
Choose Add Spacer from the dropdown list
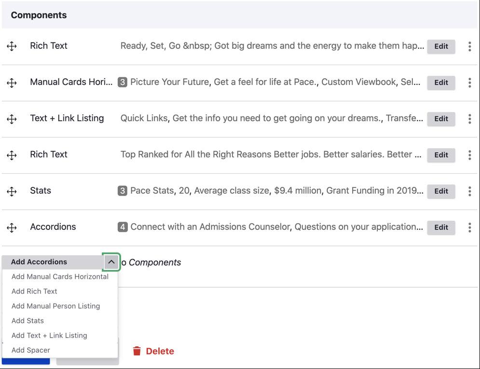60,350
